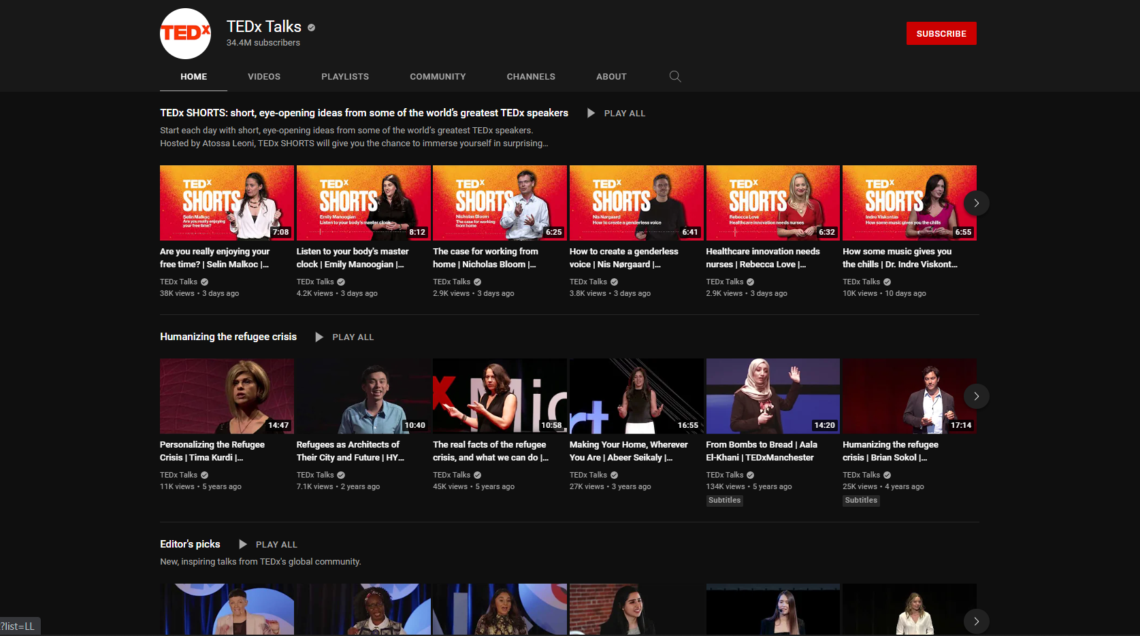Image resolution: width=1140 pixels, height=636 pixels.
Task: Click title 'Listen to your body's master clock'
Action: coord(353,258)
